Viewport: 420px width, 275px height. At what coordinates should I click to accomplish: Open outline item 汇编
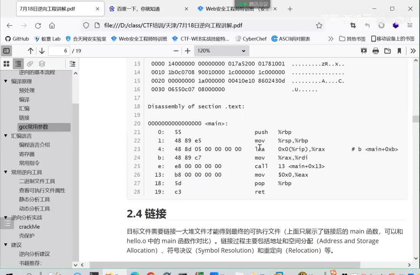point(24,108)
